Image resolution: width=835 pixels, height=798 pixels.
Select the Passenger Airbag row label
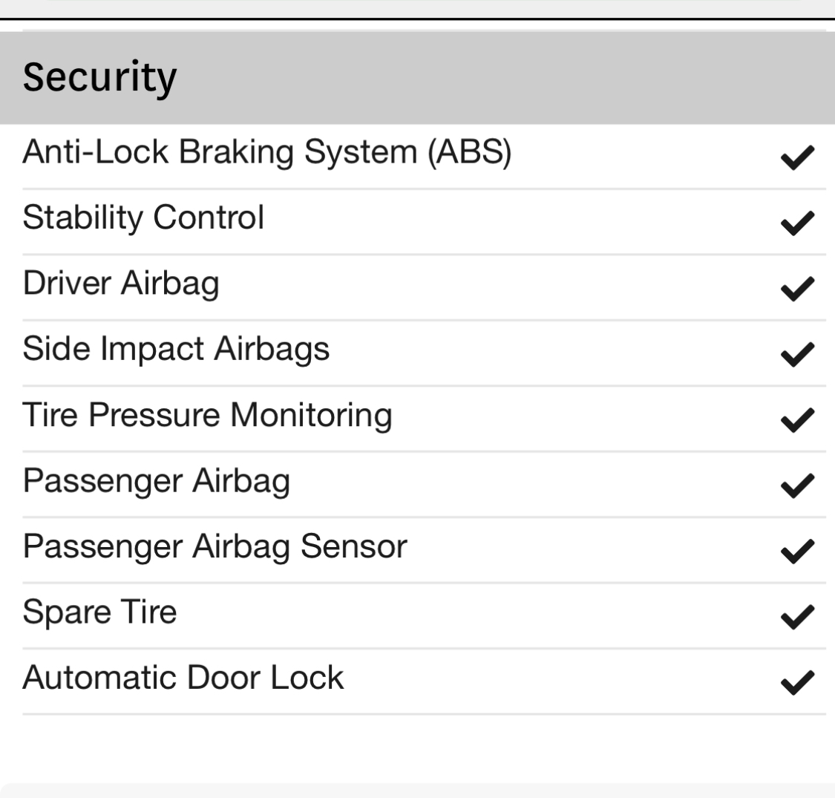156,481
